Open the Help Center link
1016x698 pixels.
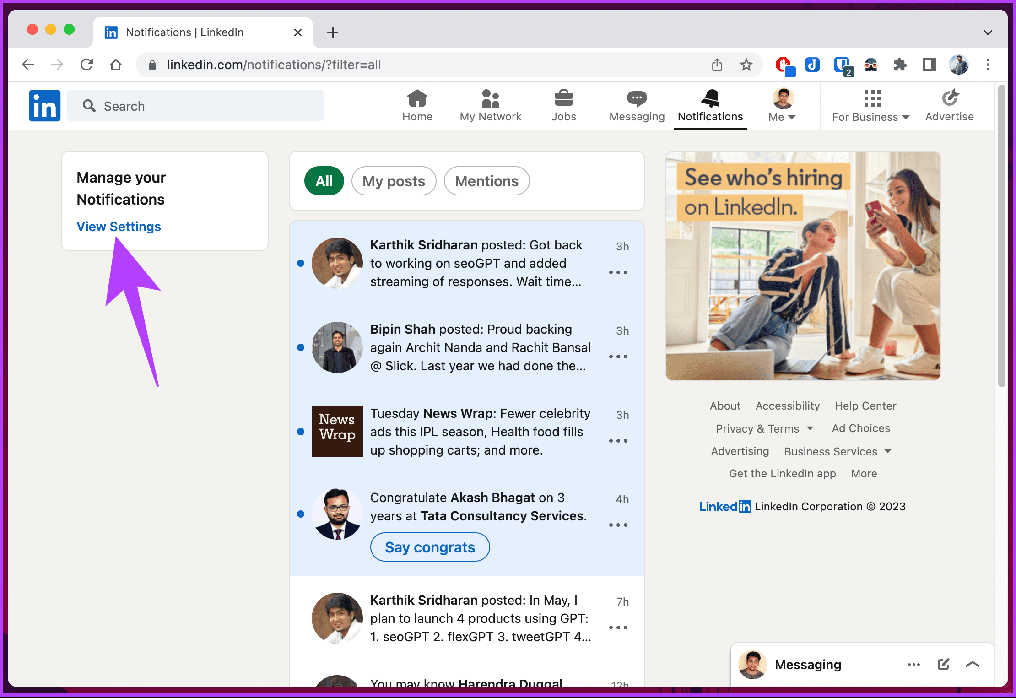coord(865,406)
